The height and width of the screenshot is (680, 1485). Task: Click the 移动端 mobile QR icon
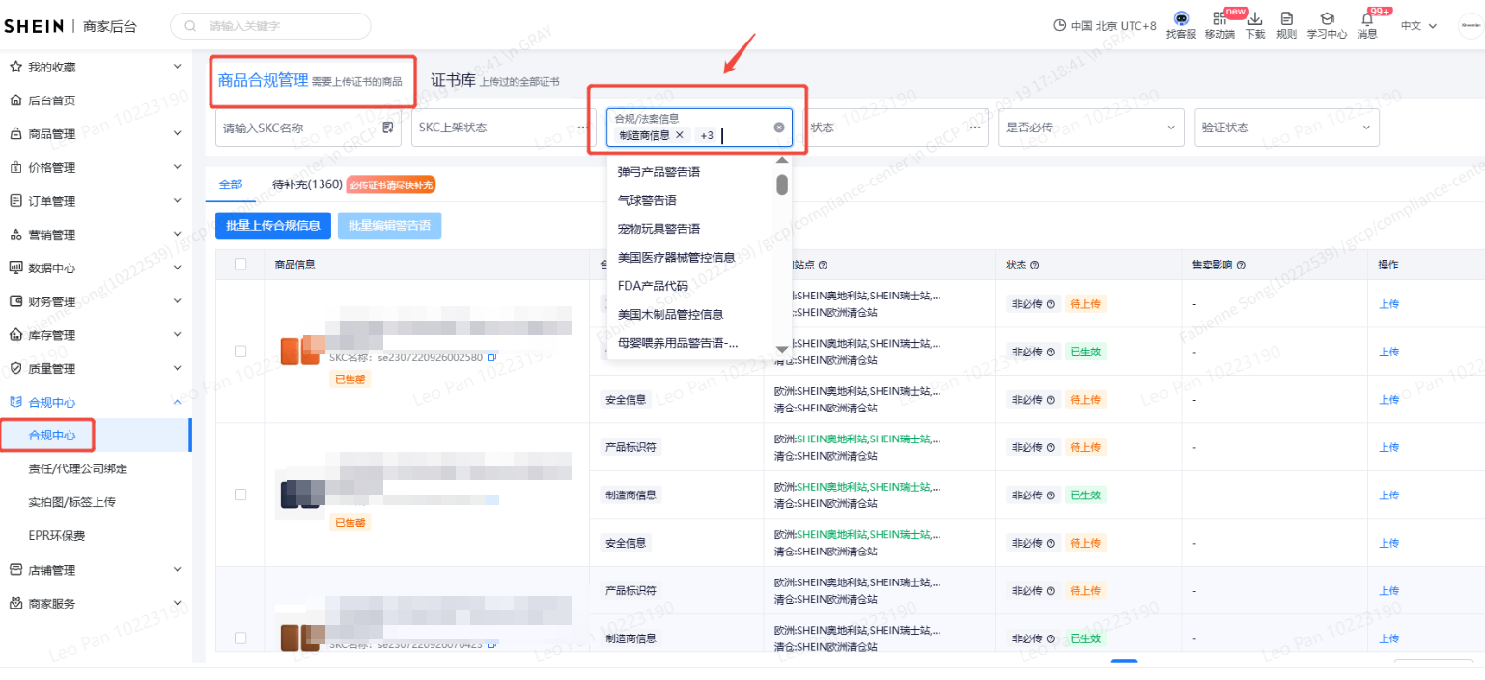pos(1219,18)
